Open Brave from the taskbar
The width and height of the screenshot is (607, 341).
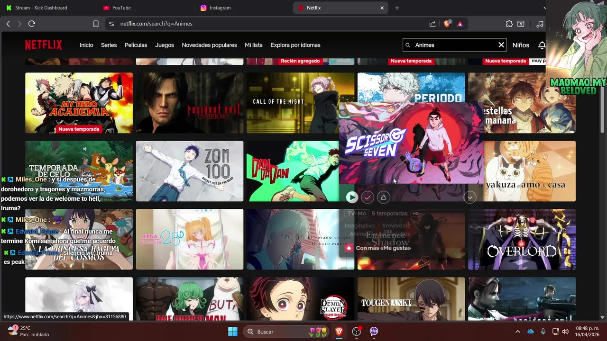coord(339,332)
